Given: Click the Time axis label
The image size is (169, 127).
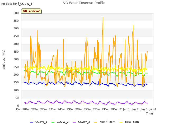Looking at the screenshot, I should (x=149, y=114).
